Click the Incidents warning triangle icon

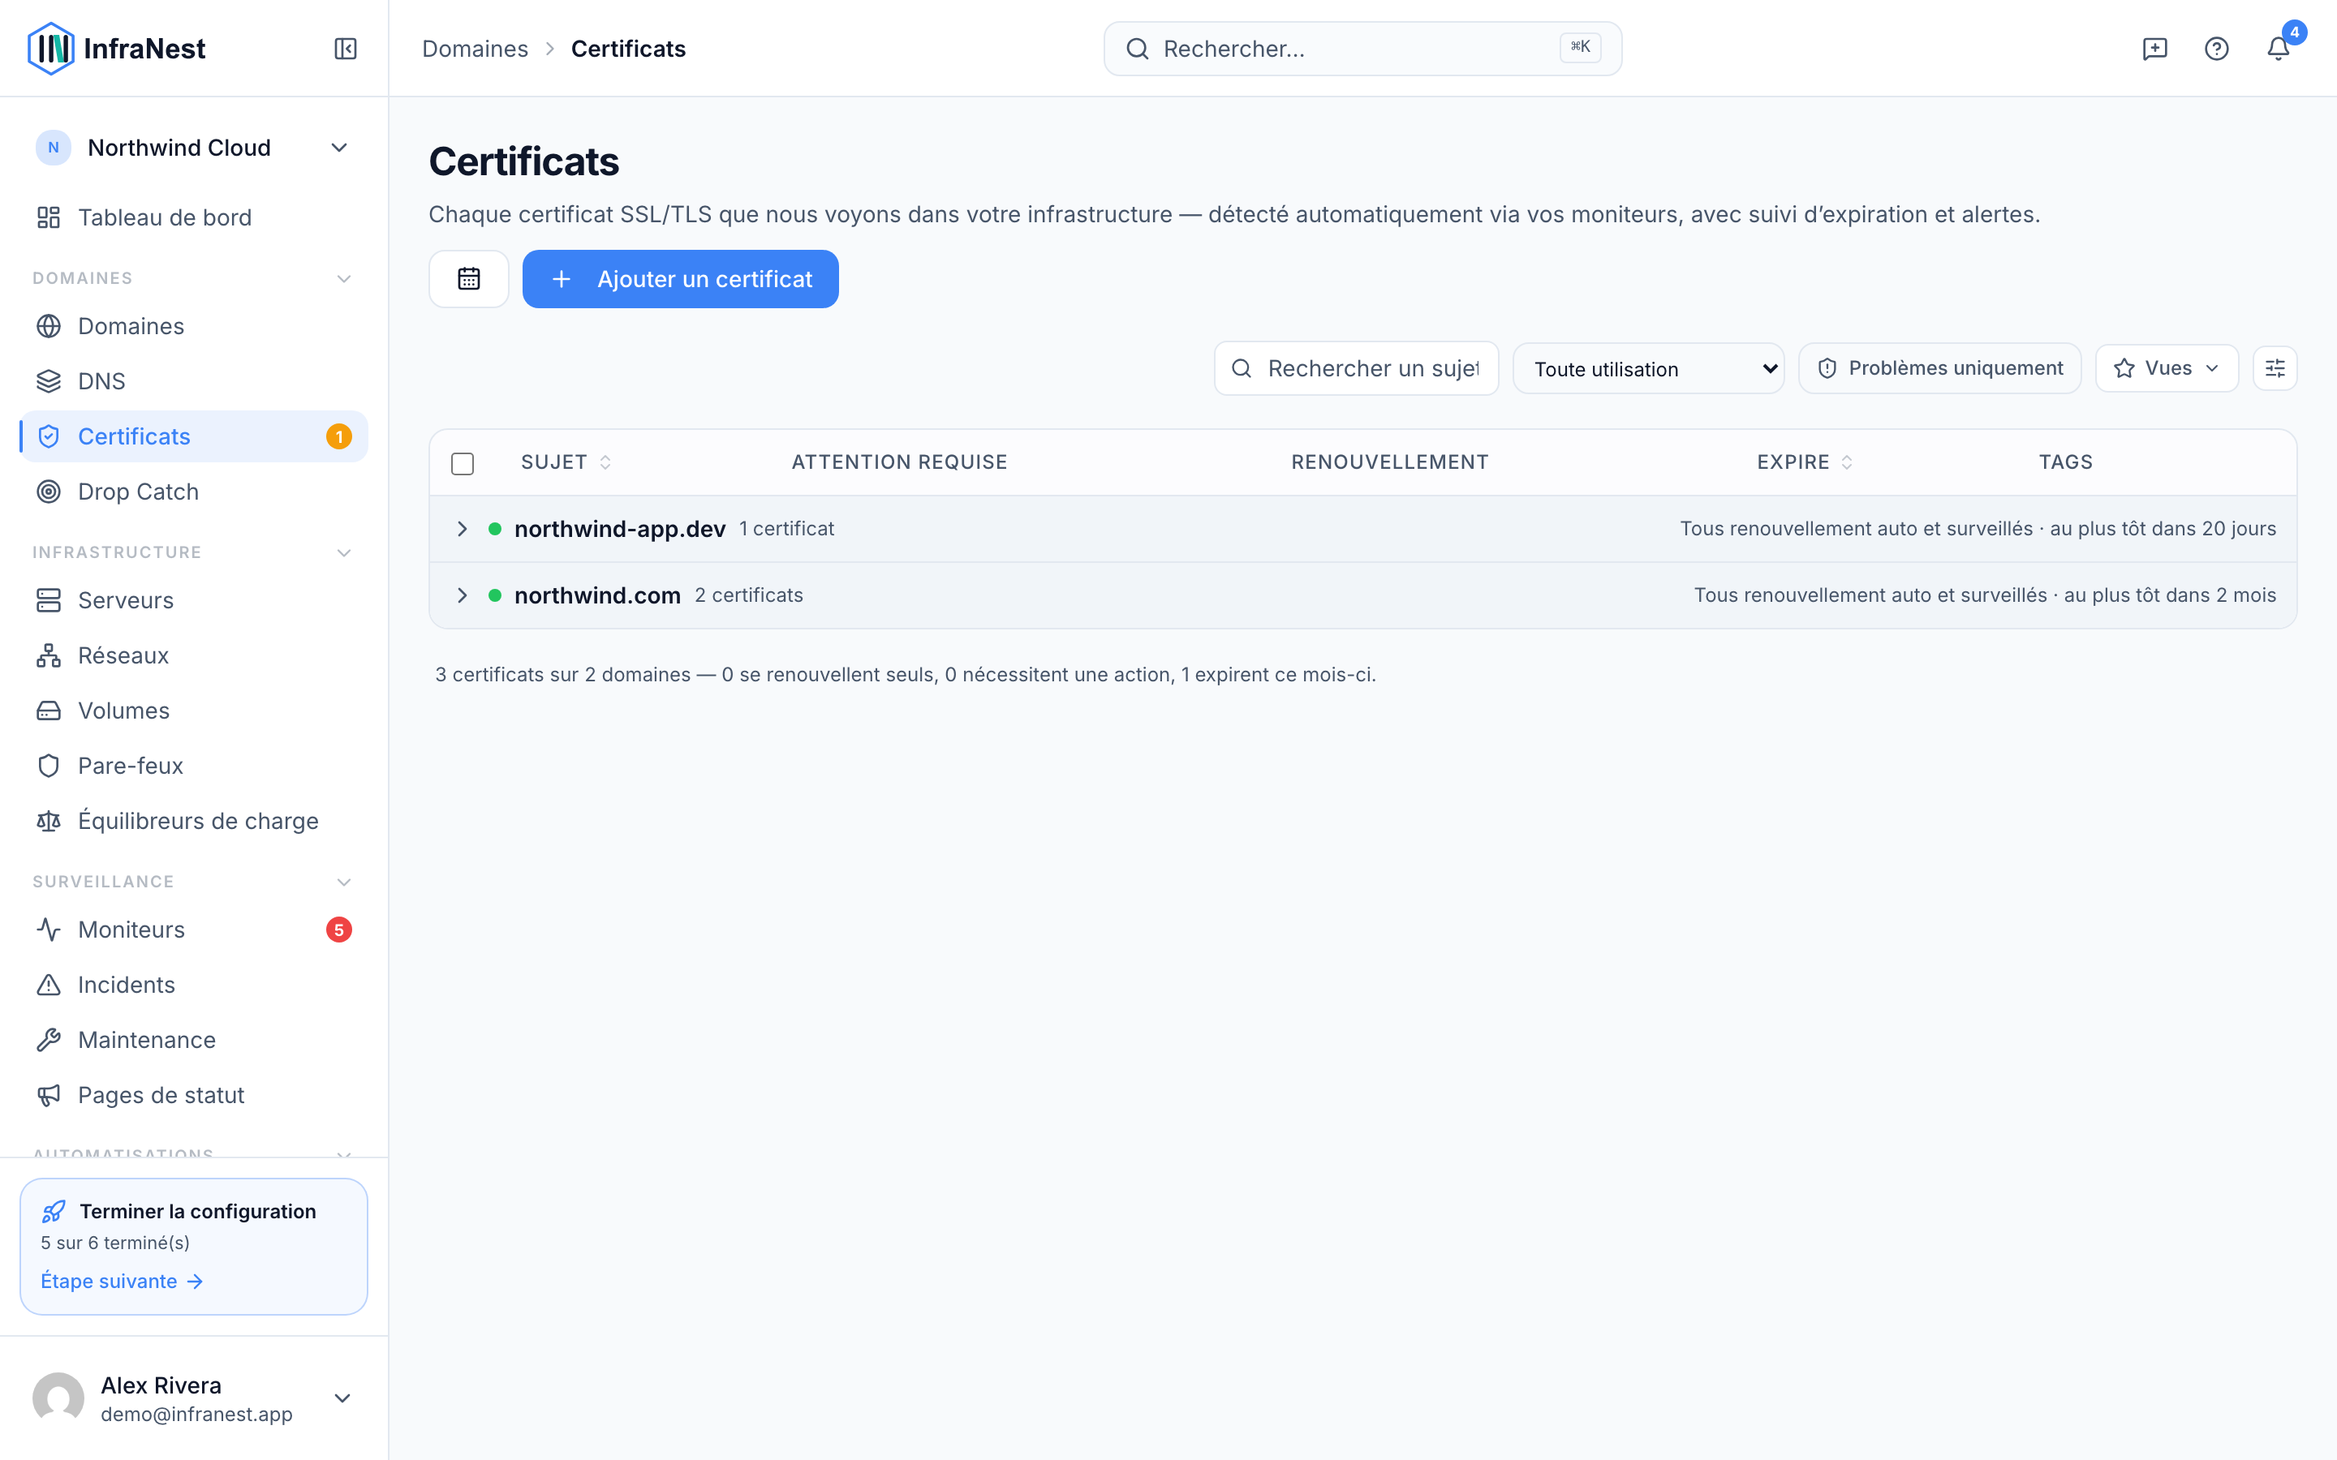[x=49, y=985]
